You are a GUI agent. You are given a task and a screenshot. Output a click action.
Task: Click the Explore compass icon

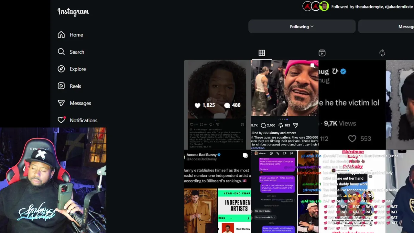(61, 69)
